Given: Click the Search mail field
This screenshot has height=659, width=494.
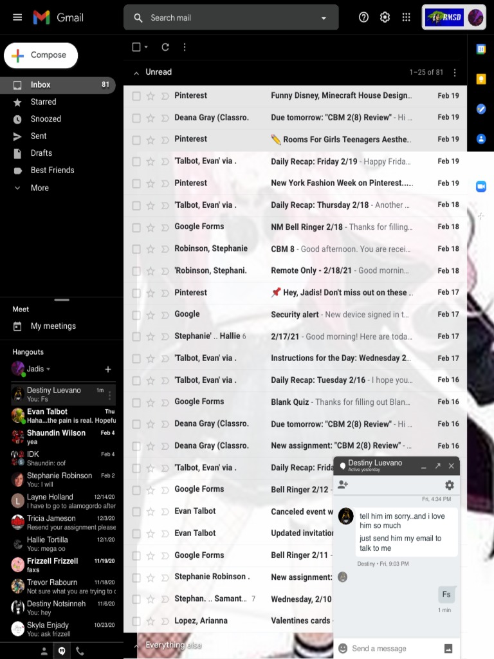Looking at the screenshot, I should [231, 17].
